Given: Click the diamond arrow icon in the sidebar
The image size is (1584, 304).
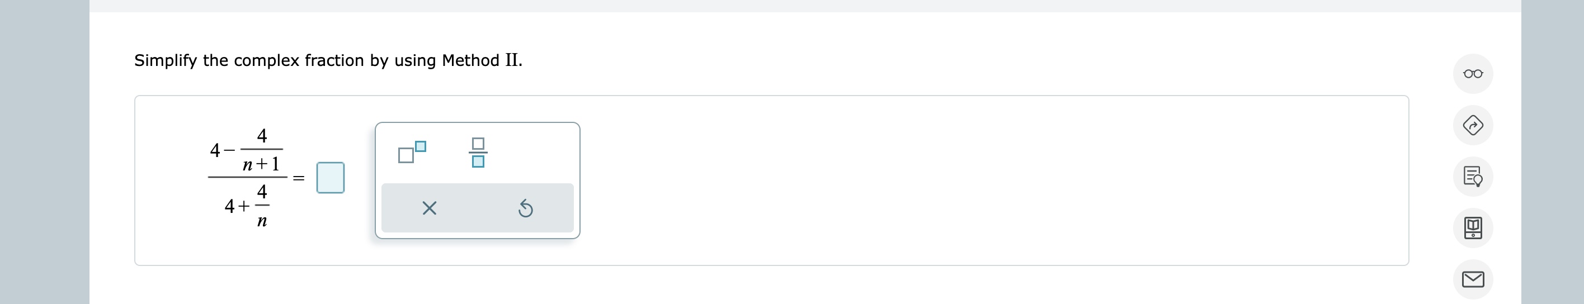Looking at the screenshot, I should click(1473, 125).
